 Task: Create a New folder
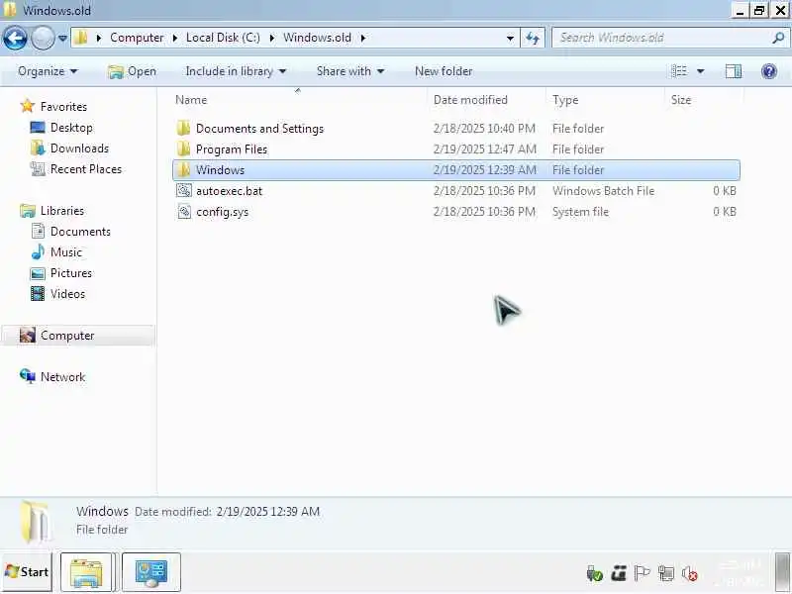tap(444, 71)
